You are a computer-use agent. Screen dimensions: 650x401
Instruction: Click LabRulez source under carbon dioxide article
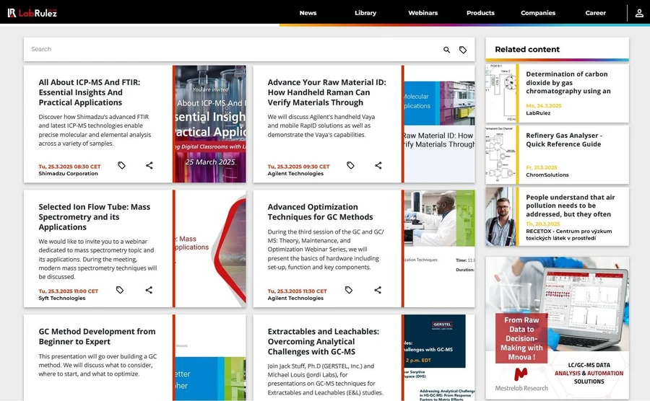[x=538, y=113]
